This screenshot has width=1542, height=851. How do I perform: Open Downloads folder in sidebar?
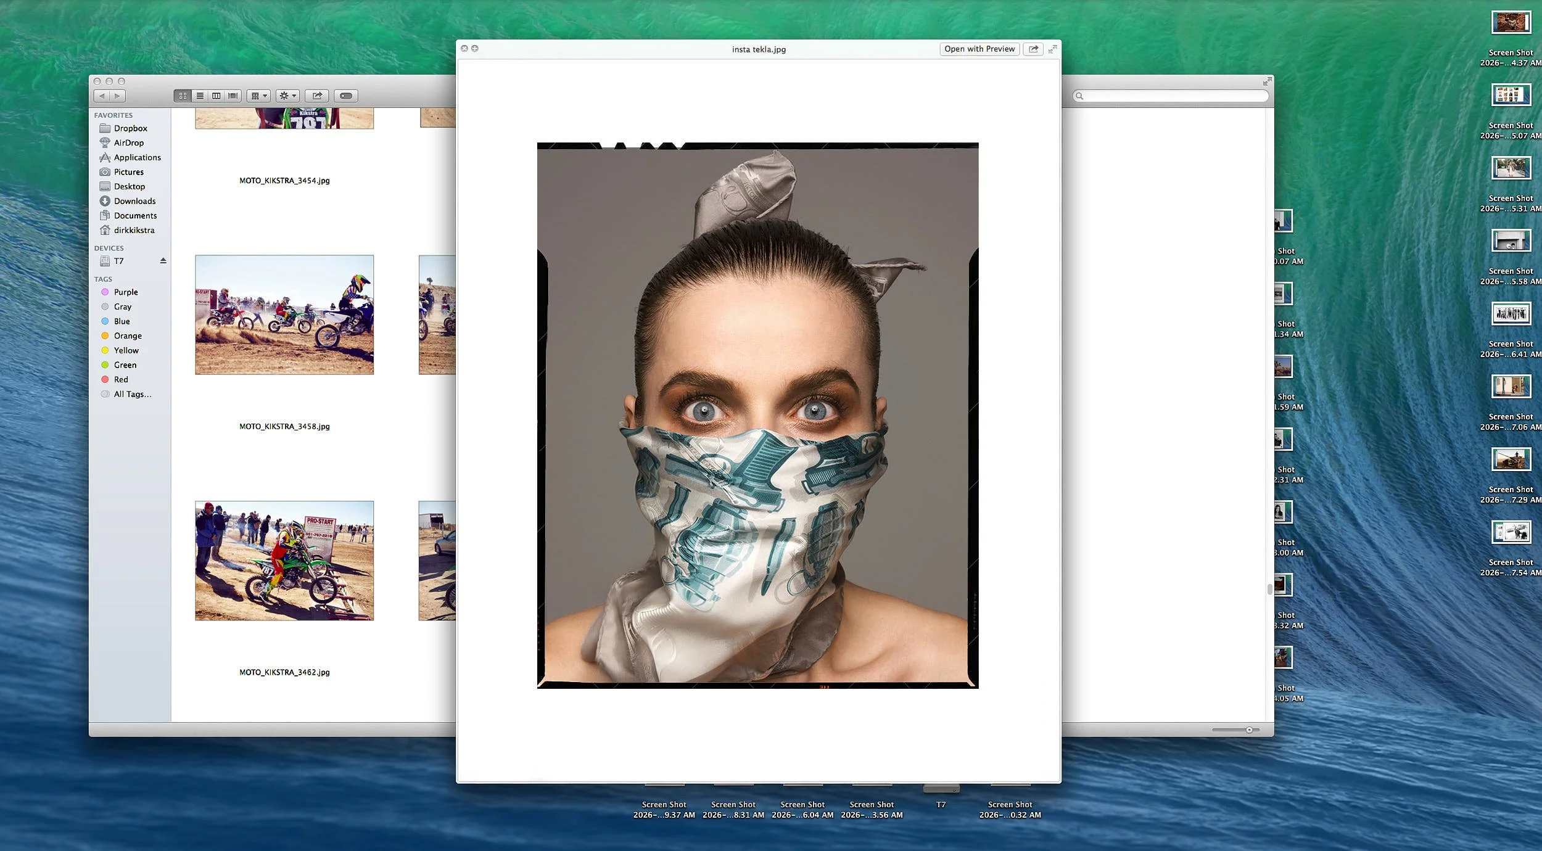click(x=130, y=201)
